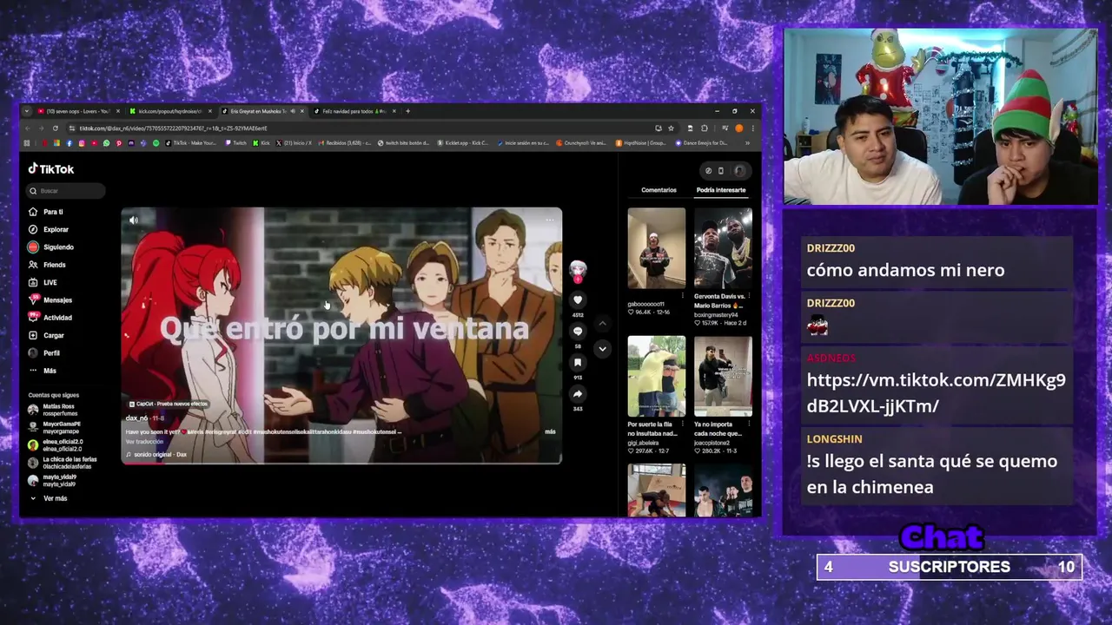Image resolution: width=1112 pixels, height=625 pixels.
Task: Mute the video with the speaker icon
Action: click(x=133, y=220)
